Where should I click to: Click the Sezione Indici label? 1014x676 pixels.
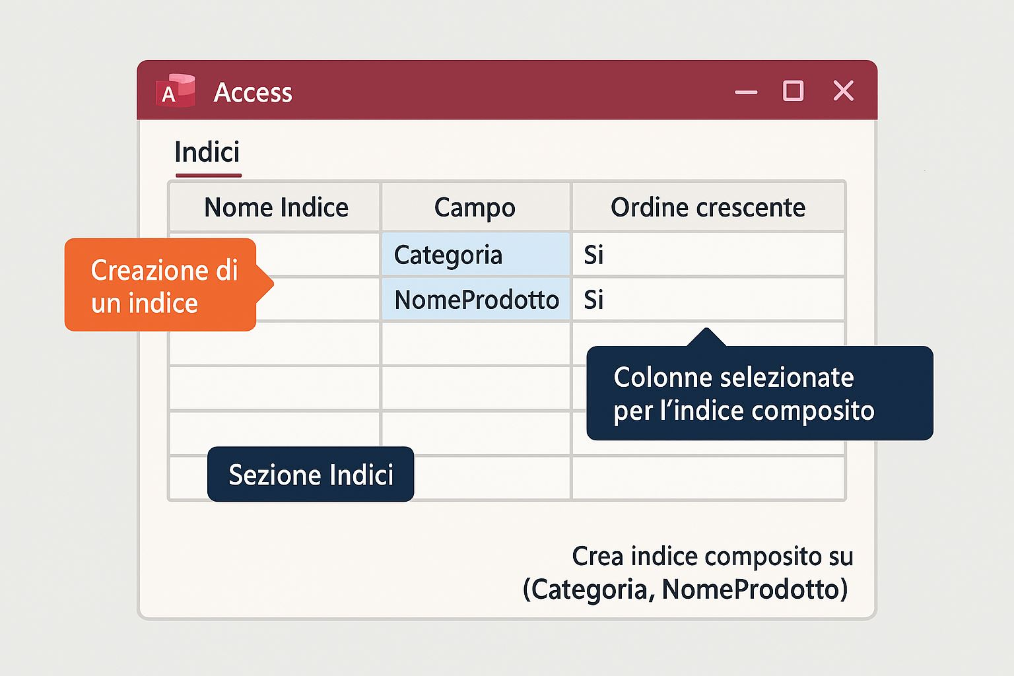tap(310, 475)
